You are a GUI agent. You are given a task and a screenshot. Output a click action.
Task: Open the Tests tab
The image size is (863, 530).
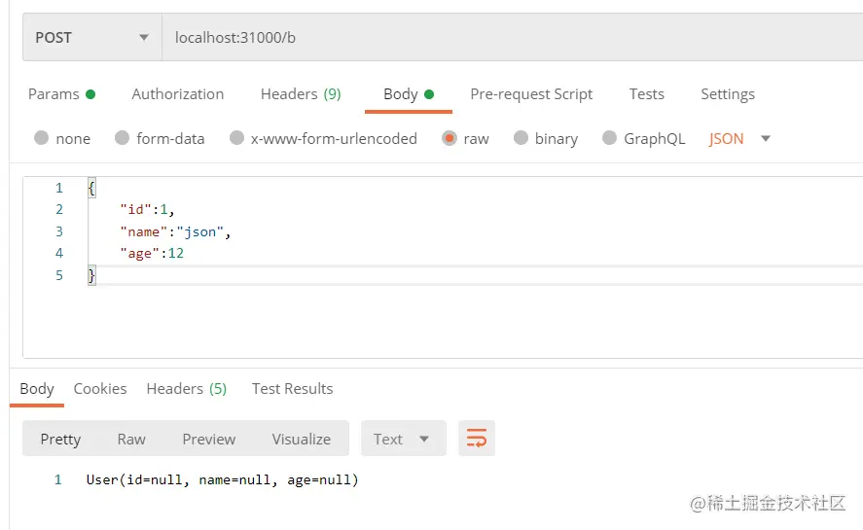point(647,94)
